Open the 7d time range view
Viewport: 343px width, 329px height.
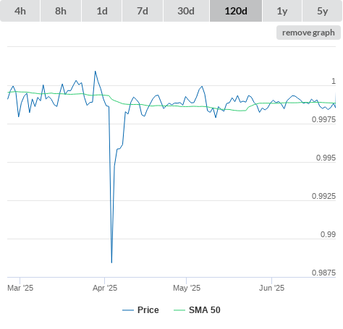click(x=143, y=11)
